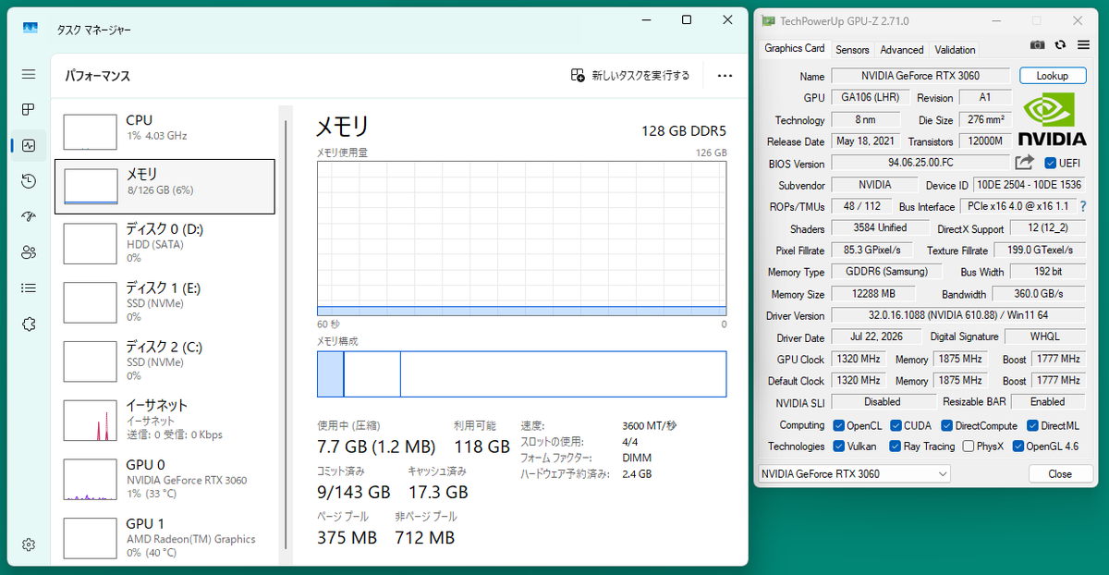The image size is (1109, 575).
Task: Open GPU selection dropdown in GPU-Z
Action: click(x=853, y=473)
